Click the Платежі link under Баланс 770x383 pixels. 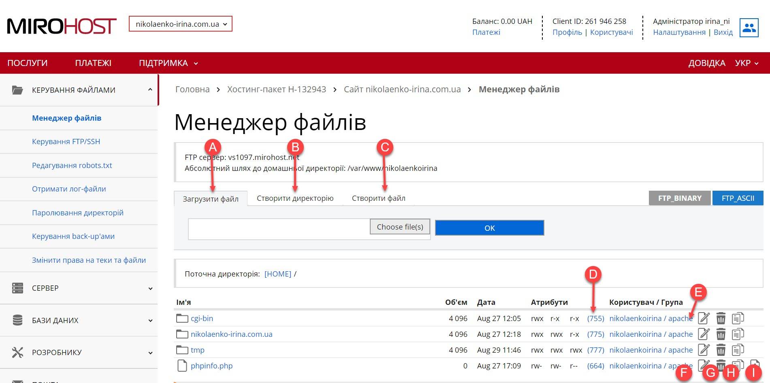tap(486, 32)
